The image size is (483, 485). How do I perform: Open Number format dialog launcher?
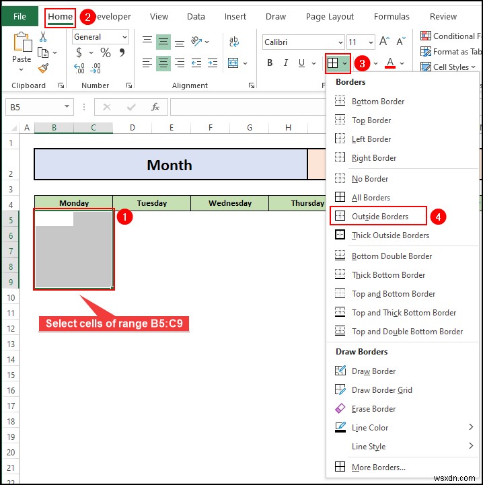click(x=129, y=85)
